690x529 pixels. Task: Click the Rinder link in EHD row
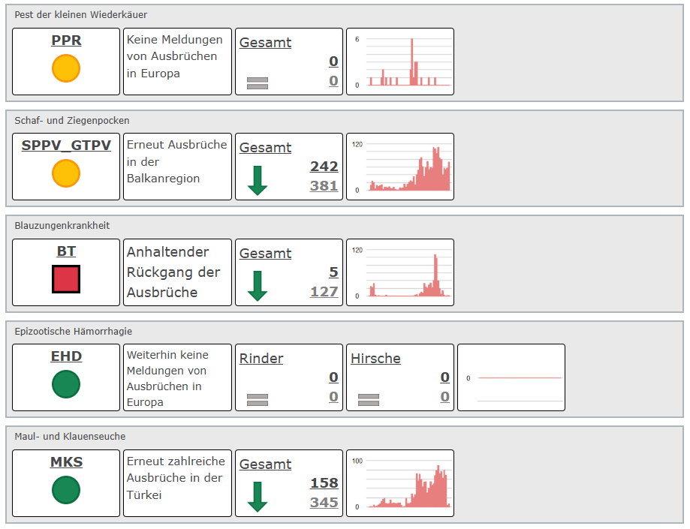(261, 359)
